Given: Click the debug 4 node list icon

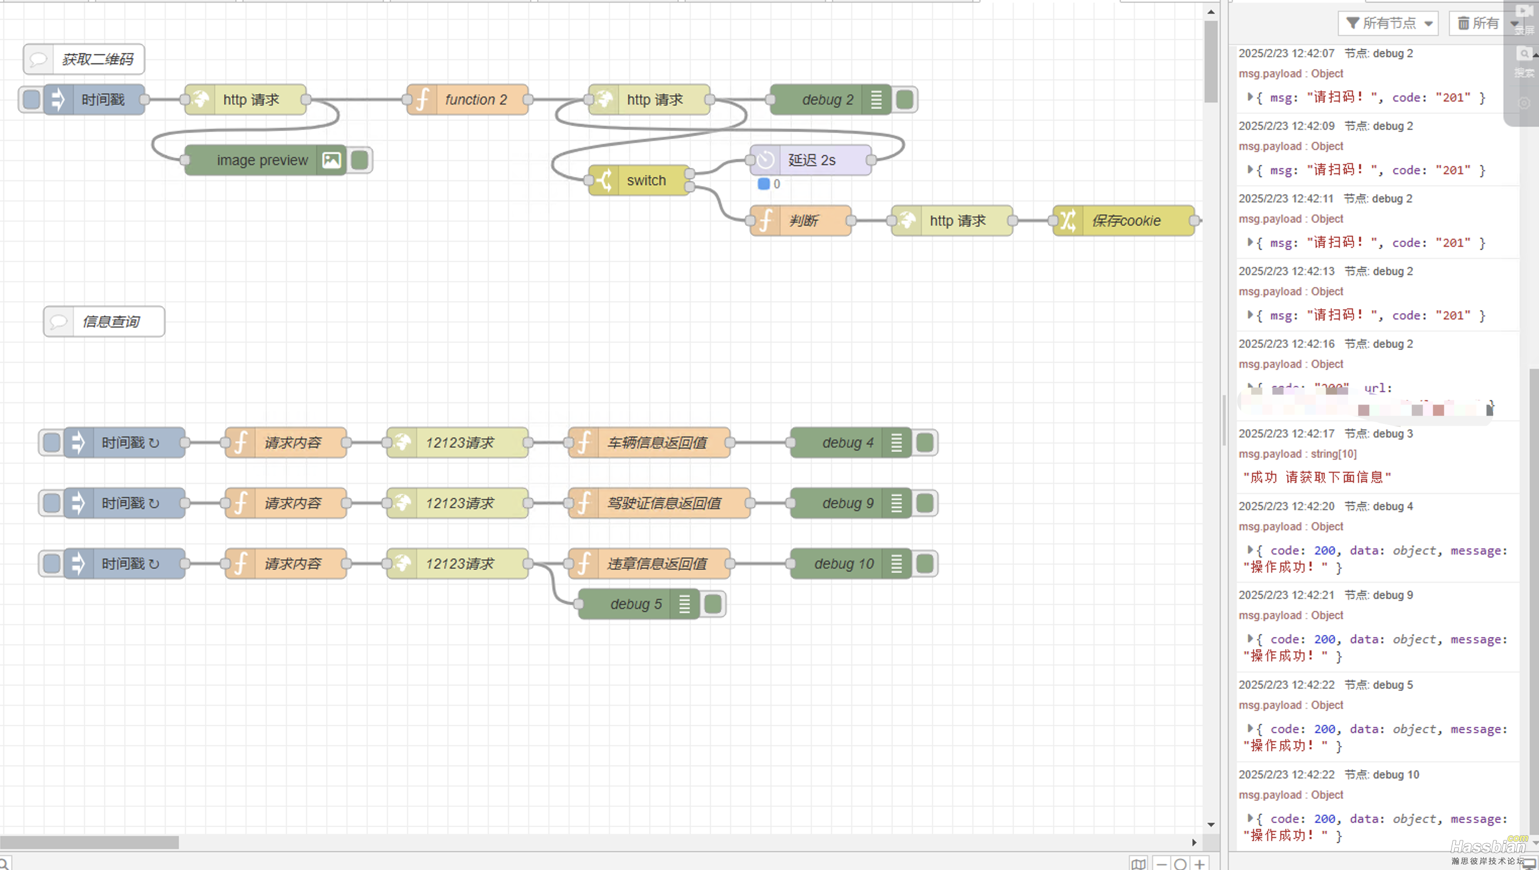Looking at the screenshot, I should point(897,443).
